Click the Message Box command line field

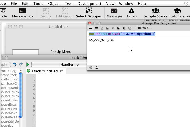pos(138,34)
